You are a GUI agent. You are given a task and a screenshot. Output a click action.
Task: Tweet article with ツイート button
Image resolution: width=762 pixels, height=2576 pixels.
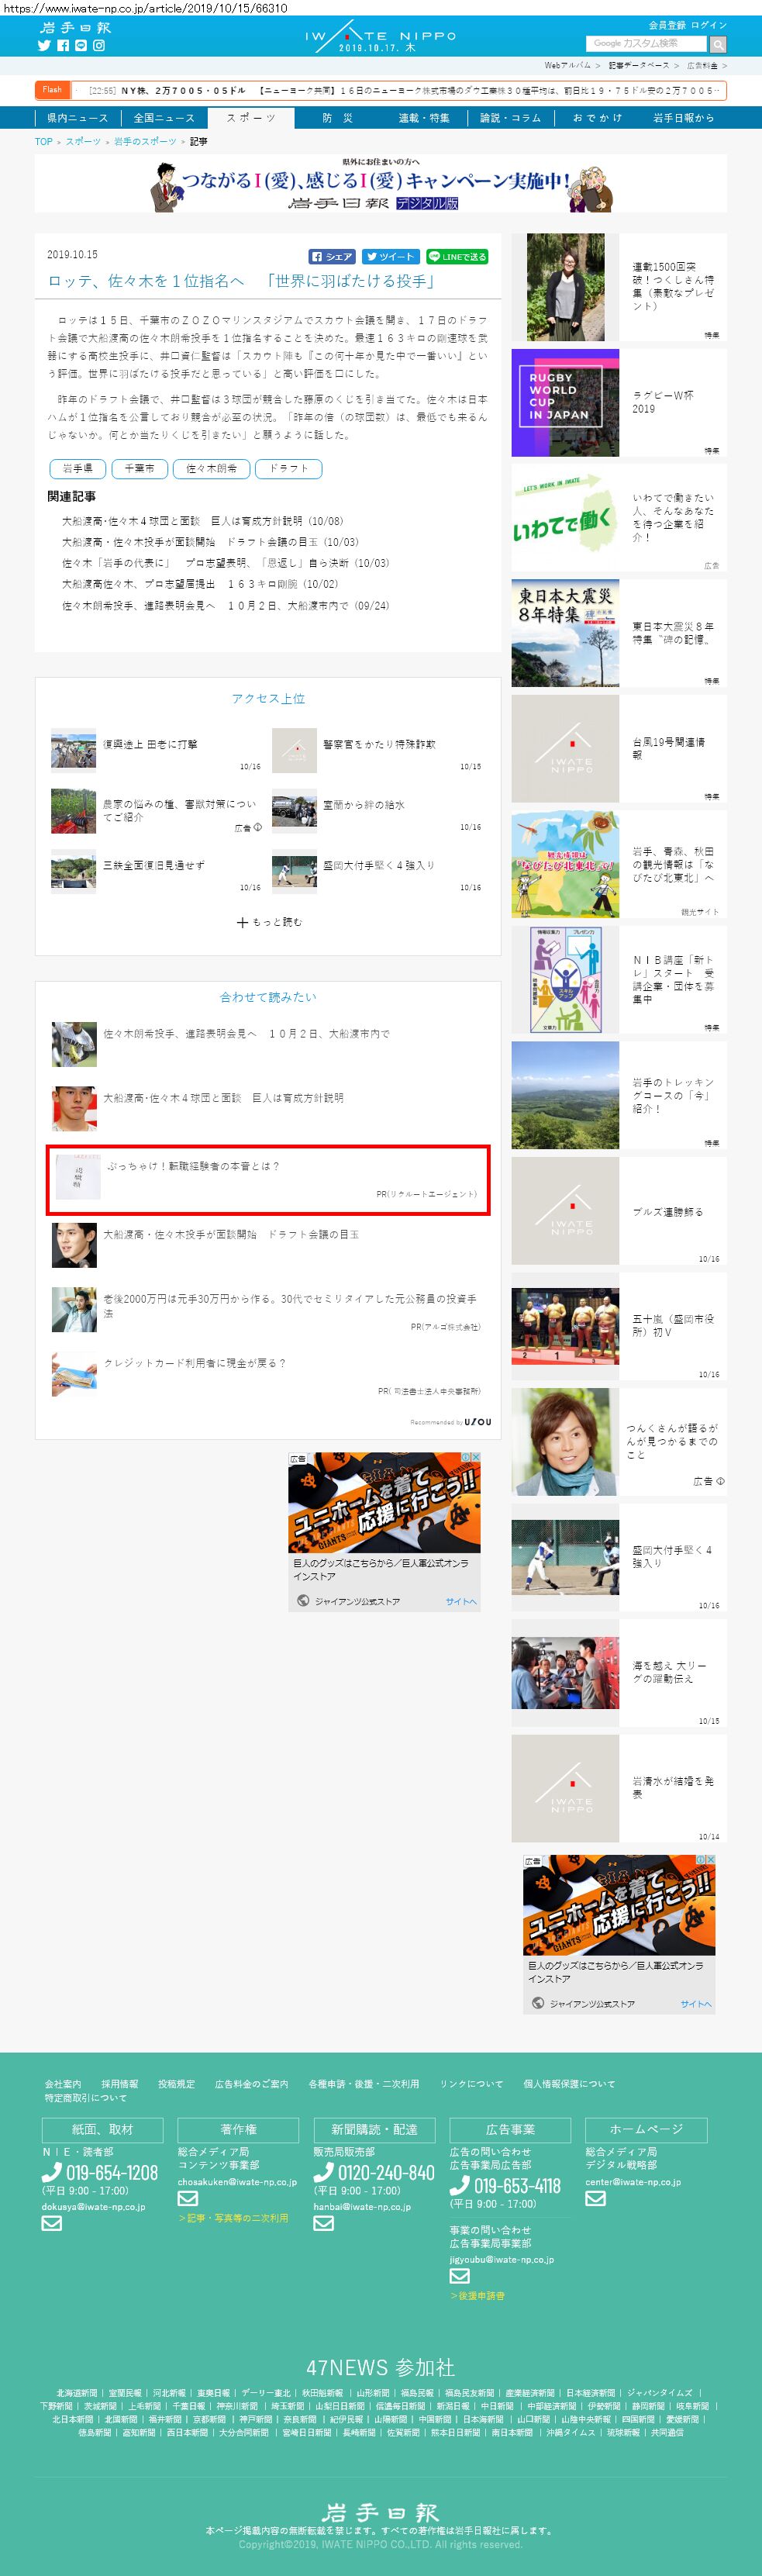390,257
